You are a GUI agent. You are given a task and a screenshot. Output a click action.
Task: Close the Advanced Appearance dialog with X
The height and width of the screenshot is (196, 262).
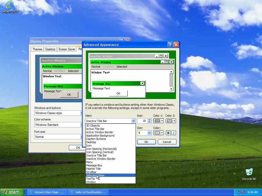(x=176, y=44)
